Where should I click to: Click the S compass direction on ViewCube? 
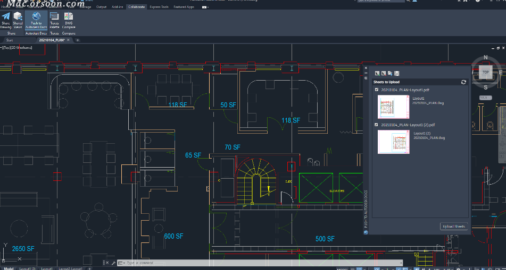pyautogui.click(x=486, y=87)
